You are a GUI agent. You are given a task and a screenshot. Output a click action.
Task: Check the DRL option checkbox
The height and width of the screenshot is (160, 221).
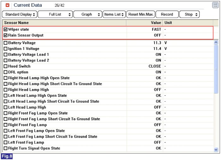click(5, 72)
